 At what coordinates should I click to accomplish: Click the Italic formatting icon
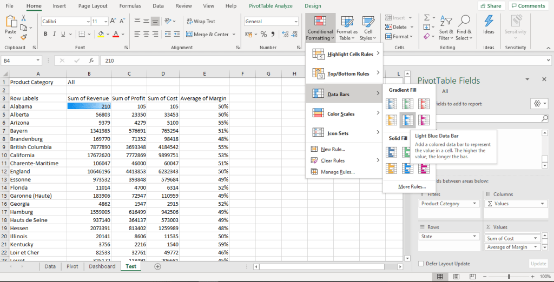[x=55, y=34]
